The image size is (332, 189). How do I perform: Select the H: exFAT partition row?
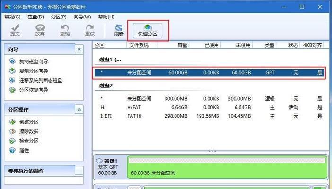coord(209,107)
